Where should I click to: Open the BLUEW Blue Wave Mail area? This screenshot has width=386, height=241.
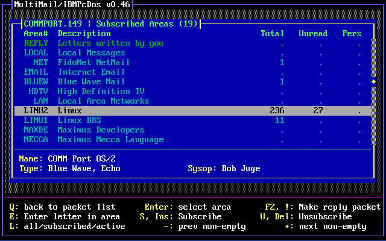tap(91, 82)
